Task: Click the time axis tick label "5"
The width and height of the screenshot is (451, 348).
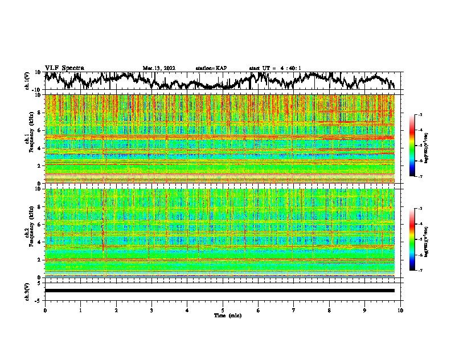Action: pyautogui.click(x=223, y=310)
